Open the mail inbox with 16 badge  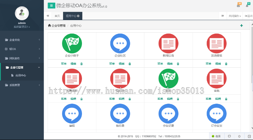pyautogui.click(x=239, y=5)
